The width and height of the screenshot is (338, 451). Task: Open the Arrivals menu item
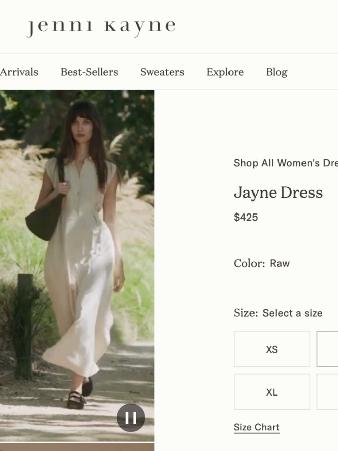[x=19, y=72]
